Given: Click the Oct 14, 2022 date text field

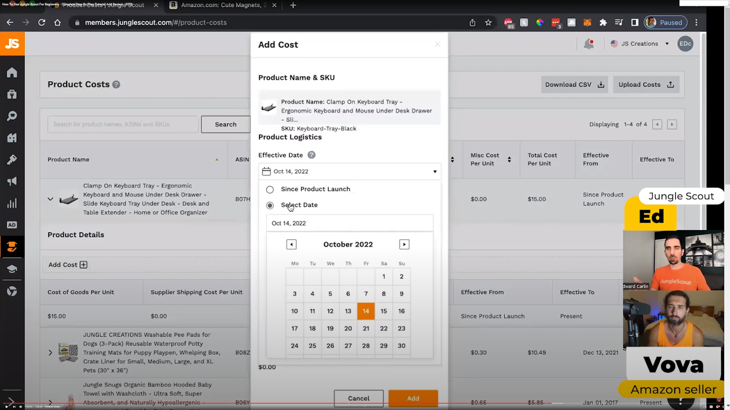Looking at the screenshot, I should click(x=349, y=223).
